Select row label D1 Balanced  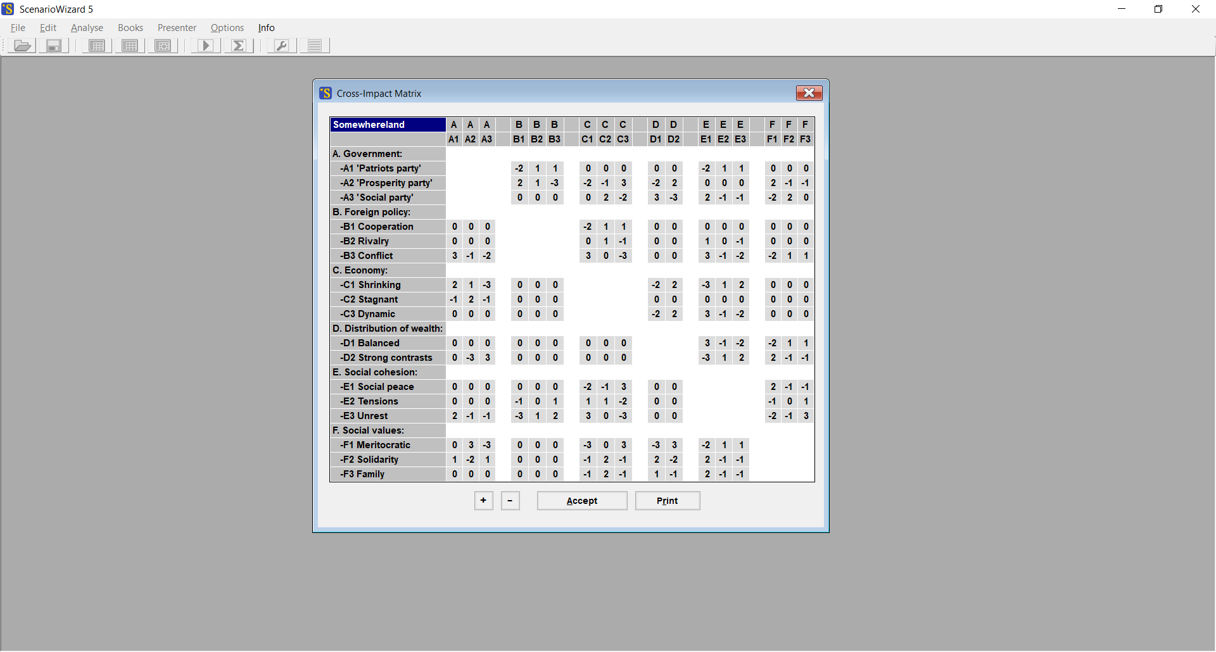pyautogui.click(x=388, y=343)
